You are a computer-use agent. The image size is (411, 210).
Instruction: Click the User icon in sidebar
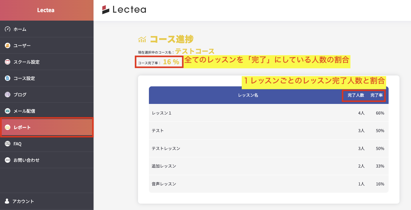click(x=8, y=45)
